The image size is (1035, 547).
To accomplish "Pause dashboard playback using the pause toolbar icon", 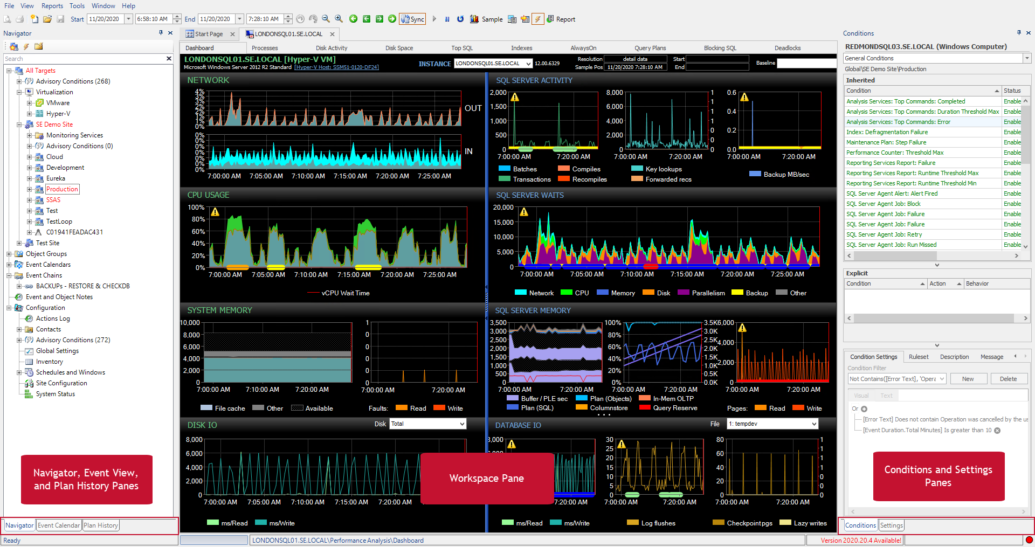I will [x=447, y=19].
